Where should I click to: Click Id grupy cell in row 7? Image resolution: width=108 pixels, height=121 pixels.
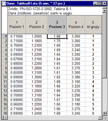tap(93, 63)
